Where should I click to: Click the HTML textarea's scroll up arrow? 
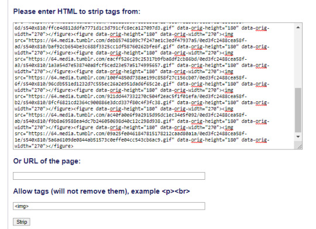click(x=298, y=28)
